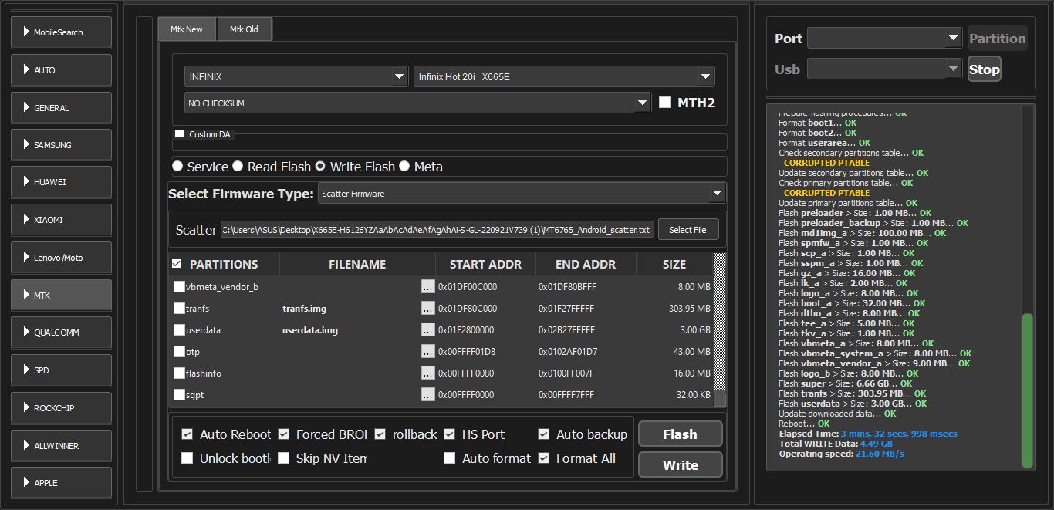
Task: Check the userdata partition checkbox
Action: click(x=179, y=329)
